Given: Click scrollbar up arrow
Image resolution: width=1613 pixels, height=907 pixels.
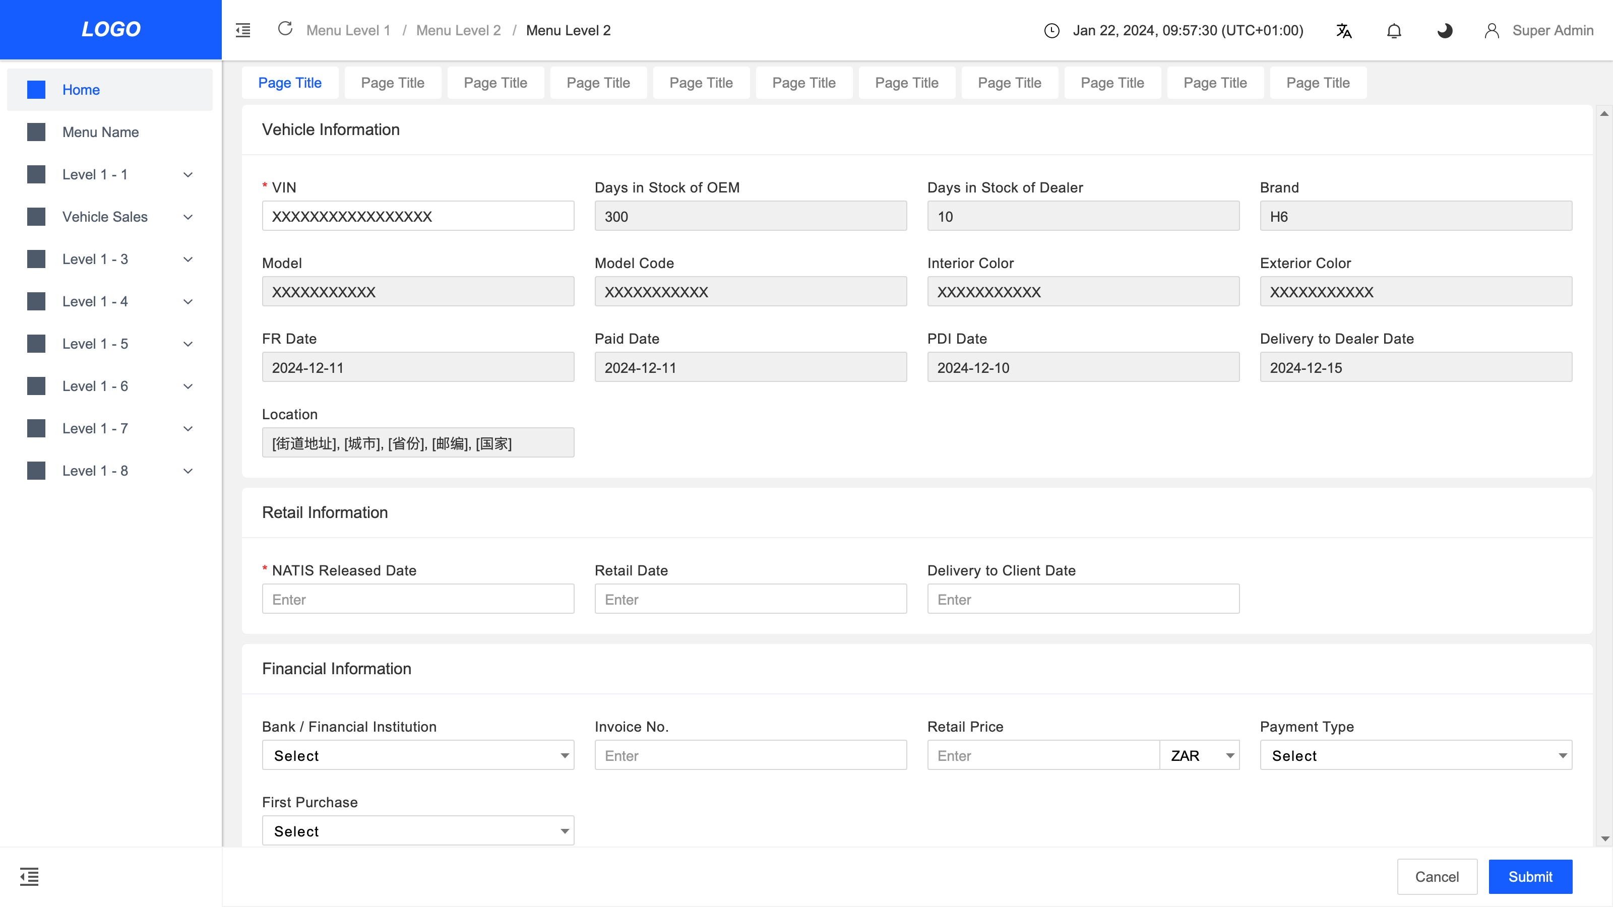Looking at the screenshot, I should [1604, 113].
